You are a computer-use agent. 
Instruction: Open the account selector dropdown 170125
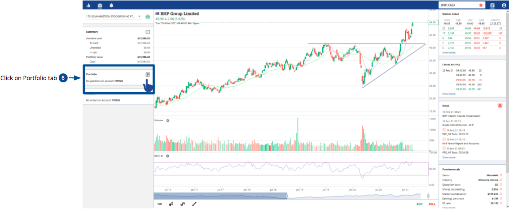click(x=113, y=16)
